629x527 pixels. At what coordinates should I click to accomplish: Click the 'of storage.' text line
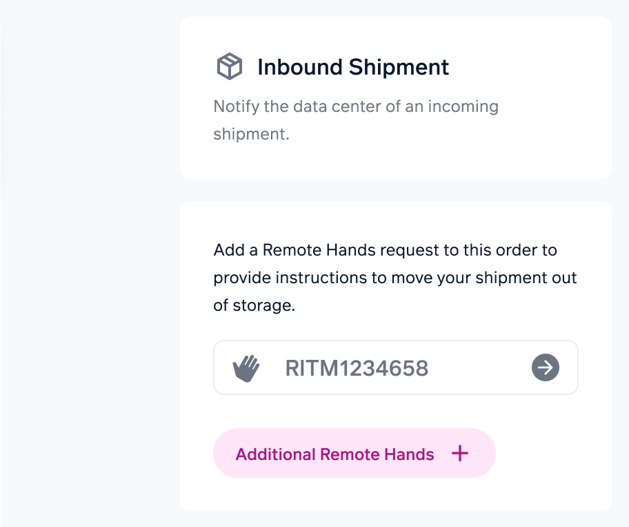click(254, 305)
